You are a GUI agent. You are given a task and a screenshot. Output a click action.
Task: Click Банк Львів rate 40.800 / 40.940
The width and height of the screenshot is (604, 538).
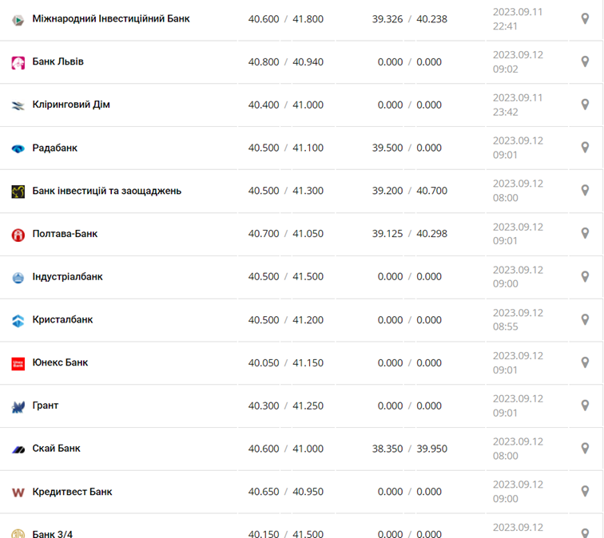(x=285, y=61)
